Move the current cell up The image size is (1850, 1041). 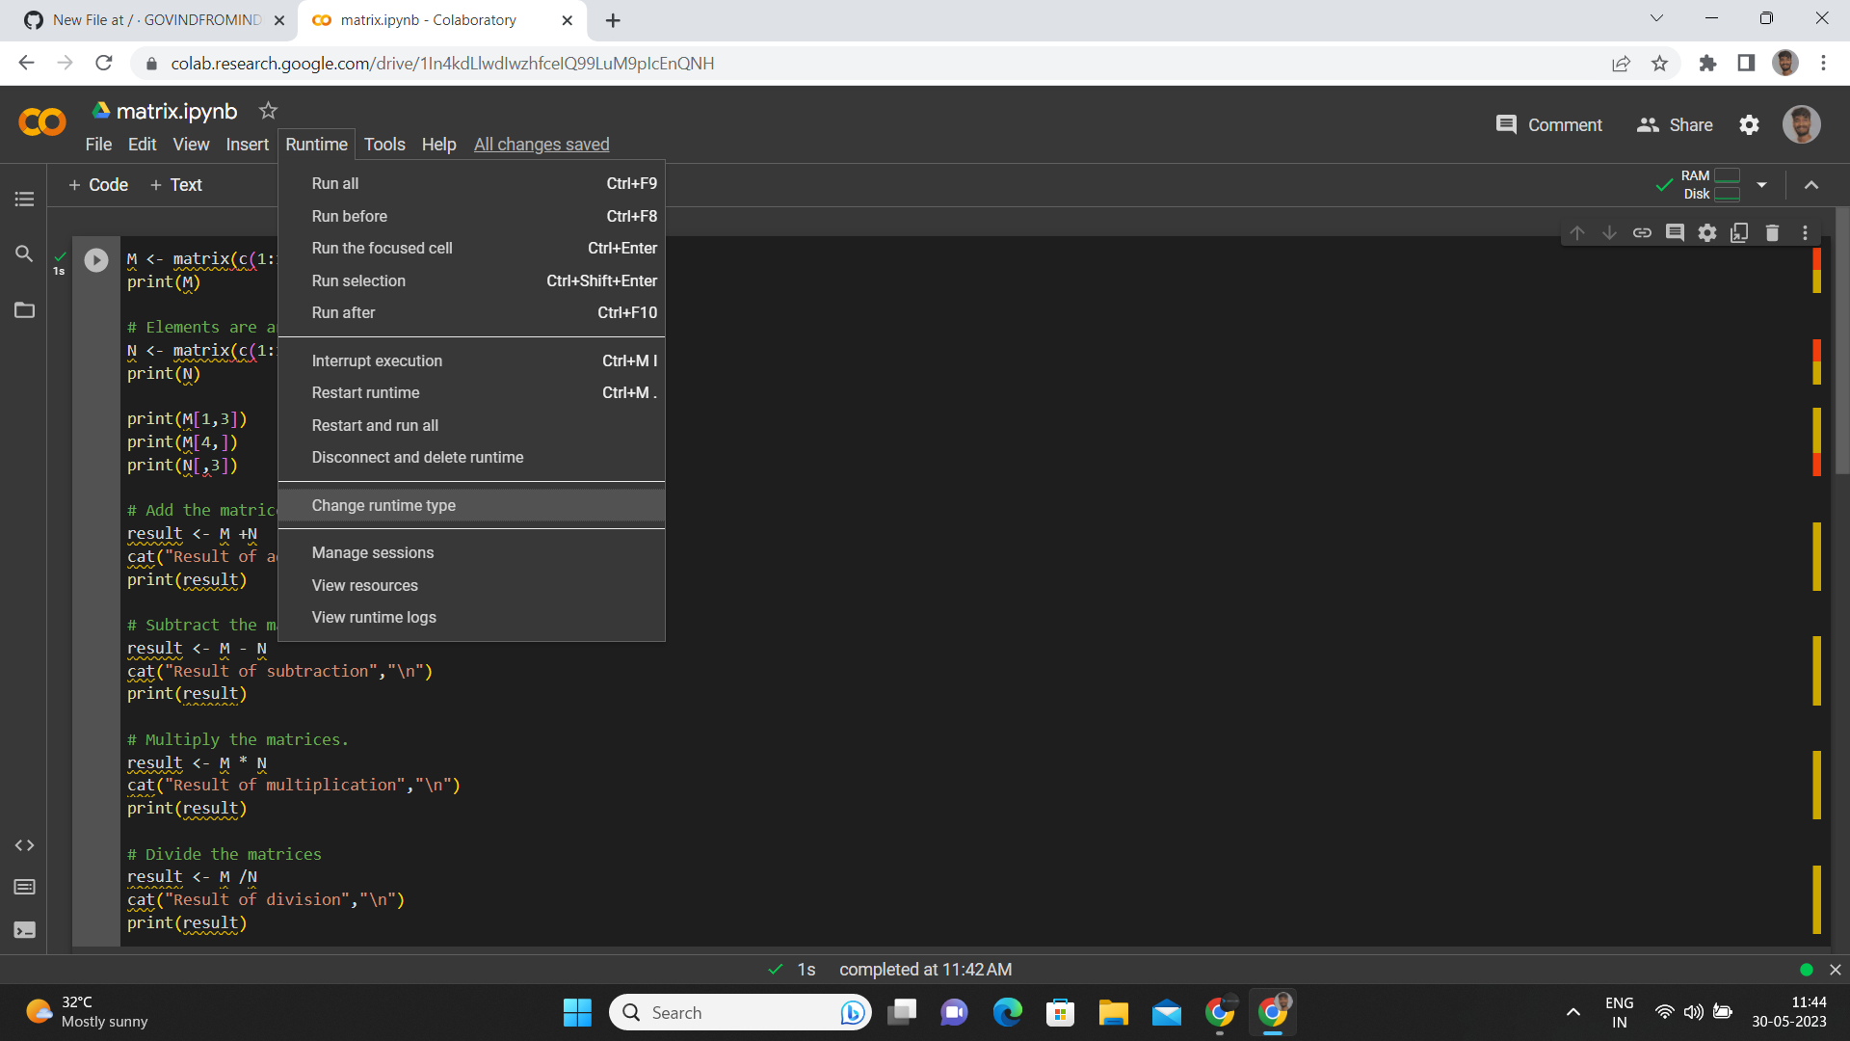[1577, 232]
